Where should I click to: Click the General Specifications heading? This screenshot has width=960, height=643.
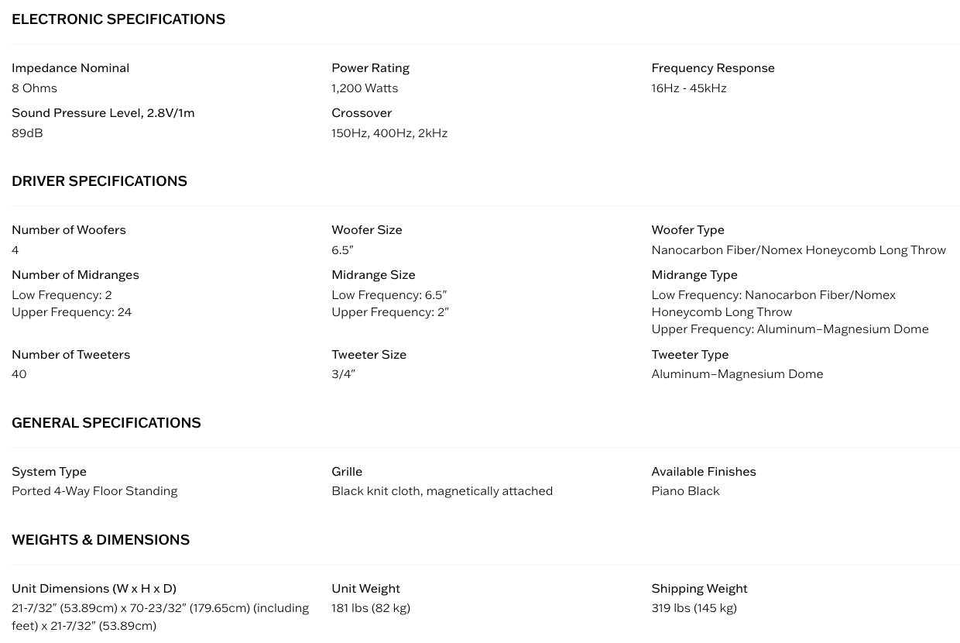106,422
